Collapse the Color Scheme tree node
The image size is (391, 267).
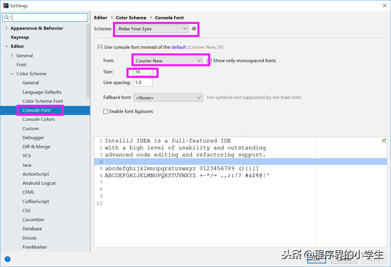pyautogui.click(x=12, y=74)
